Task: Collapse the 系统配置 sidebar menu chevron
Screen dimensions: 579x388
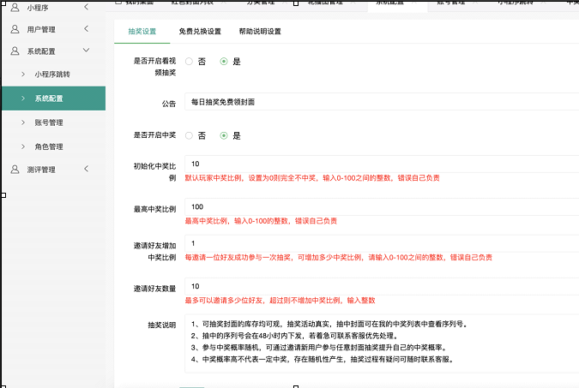Action: 86,51
